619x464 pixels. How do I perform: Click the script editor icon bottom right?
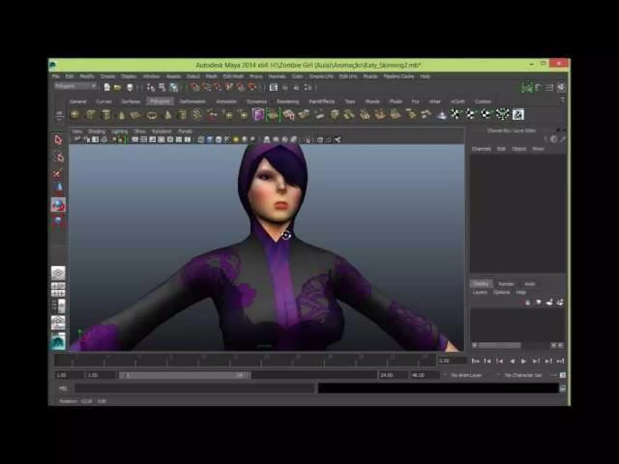point(562,389)
